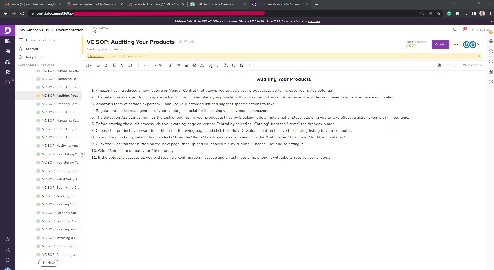Open Analytics icon in left rail
The width and height of the screenshot is (494, 270).
[7, 62]
